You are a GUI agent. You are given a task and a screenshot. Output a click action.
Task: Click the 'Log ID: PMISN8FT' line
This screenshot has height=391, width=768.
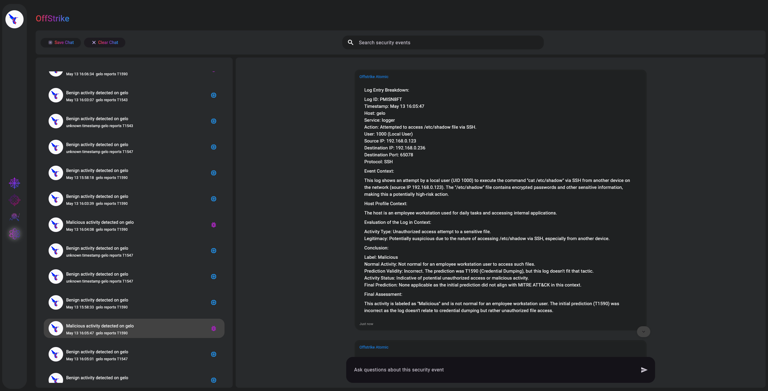tap(383, 99)
